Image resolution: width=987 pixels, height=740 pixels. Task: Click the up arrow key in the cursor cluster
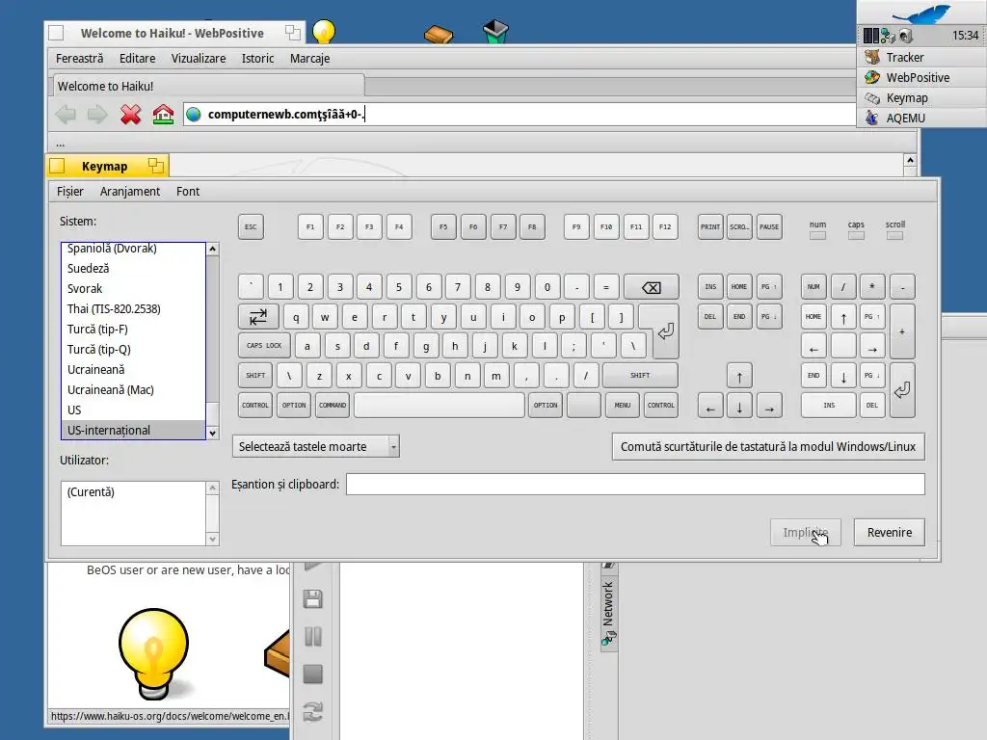[739, 377]
